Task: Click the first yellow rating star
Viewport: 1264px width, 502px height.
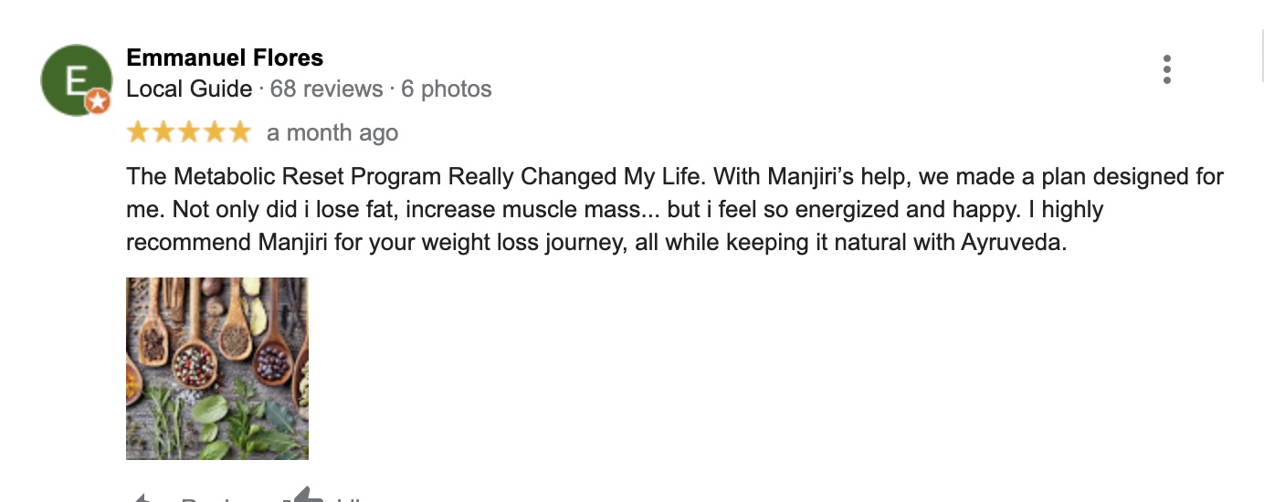Action: coord(138,132)
